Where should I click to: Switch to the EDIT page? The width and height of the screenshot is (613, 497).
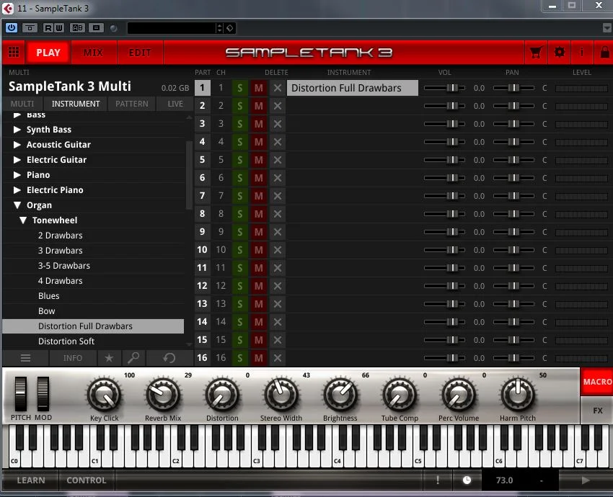tap(140, 53)
